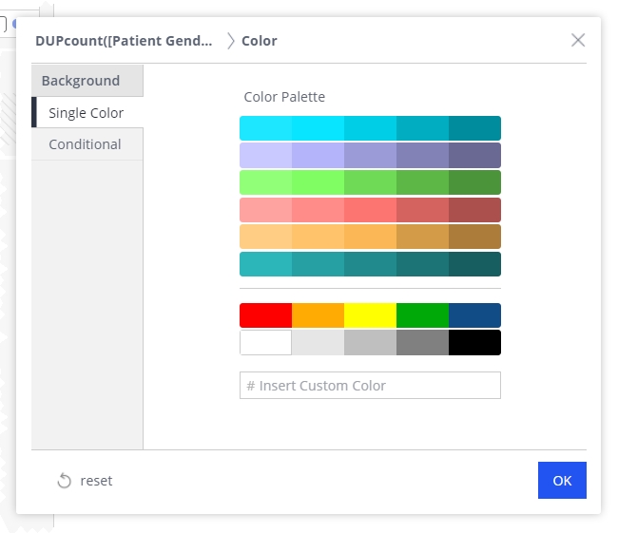Go back via DUPcount([Patient Gend... breadcrumb
Viewport: 618px width, 533px height.
[x=124, y=41]
